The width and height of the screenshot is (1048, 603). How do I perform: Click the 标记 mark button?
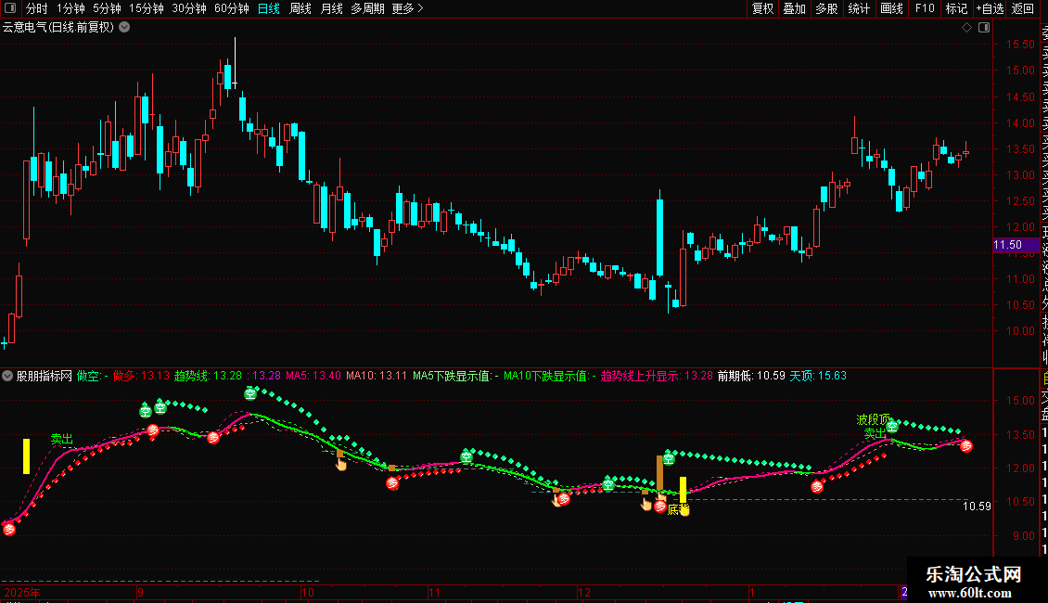click(x=956, y=8)
